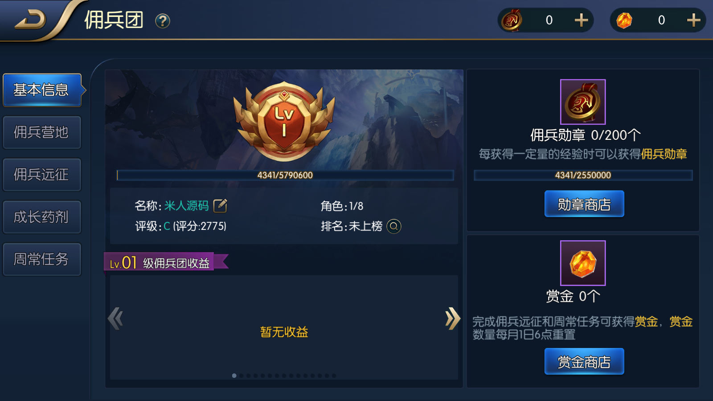Edit the corps name 米人源码 with the pencil icon

click(x=220, y=205)
